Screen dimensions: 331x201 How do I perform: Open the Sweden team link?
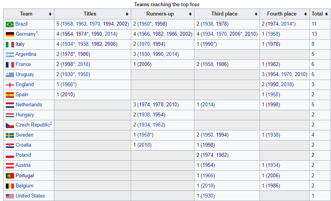(x=24, y=135)
